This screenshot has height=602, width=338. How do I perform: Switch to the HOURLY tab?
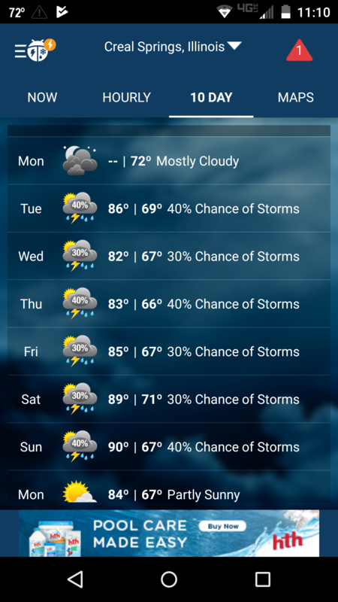tap(126, 97)
